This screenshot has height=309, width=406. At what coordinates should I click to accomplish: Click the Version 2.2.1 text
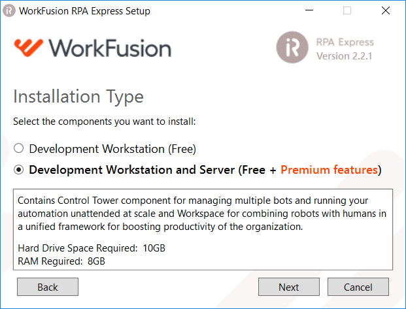(x=345, y=56)
